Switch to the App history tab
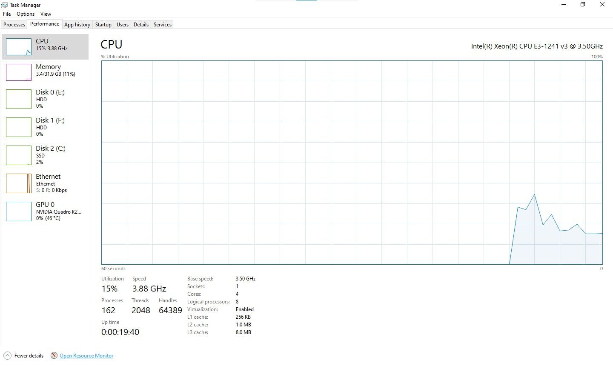613x366 pixels. (x=77, y=25)
